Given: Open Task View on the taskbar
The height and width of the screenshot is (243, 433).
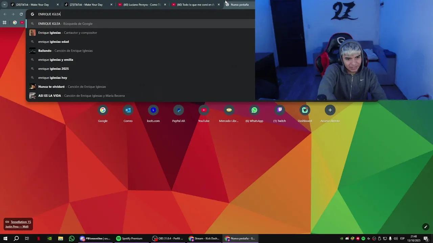Looking at the screenshot, I should coord(27,239).
